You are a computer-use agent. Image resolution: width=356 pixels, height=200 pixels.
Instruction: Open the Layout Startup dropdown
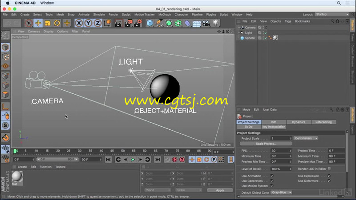[332, 14]
